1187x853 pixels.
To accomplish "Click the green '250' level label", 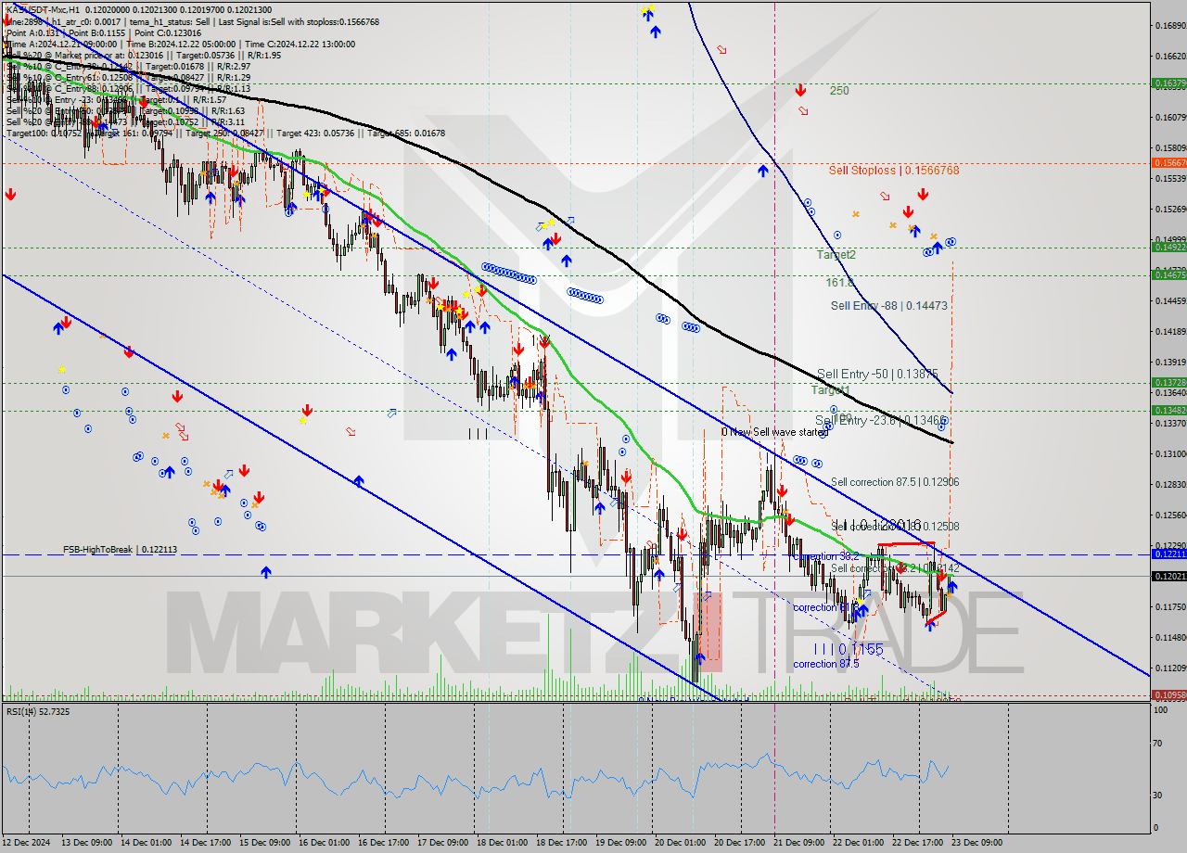I will [839, 91].
